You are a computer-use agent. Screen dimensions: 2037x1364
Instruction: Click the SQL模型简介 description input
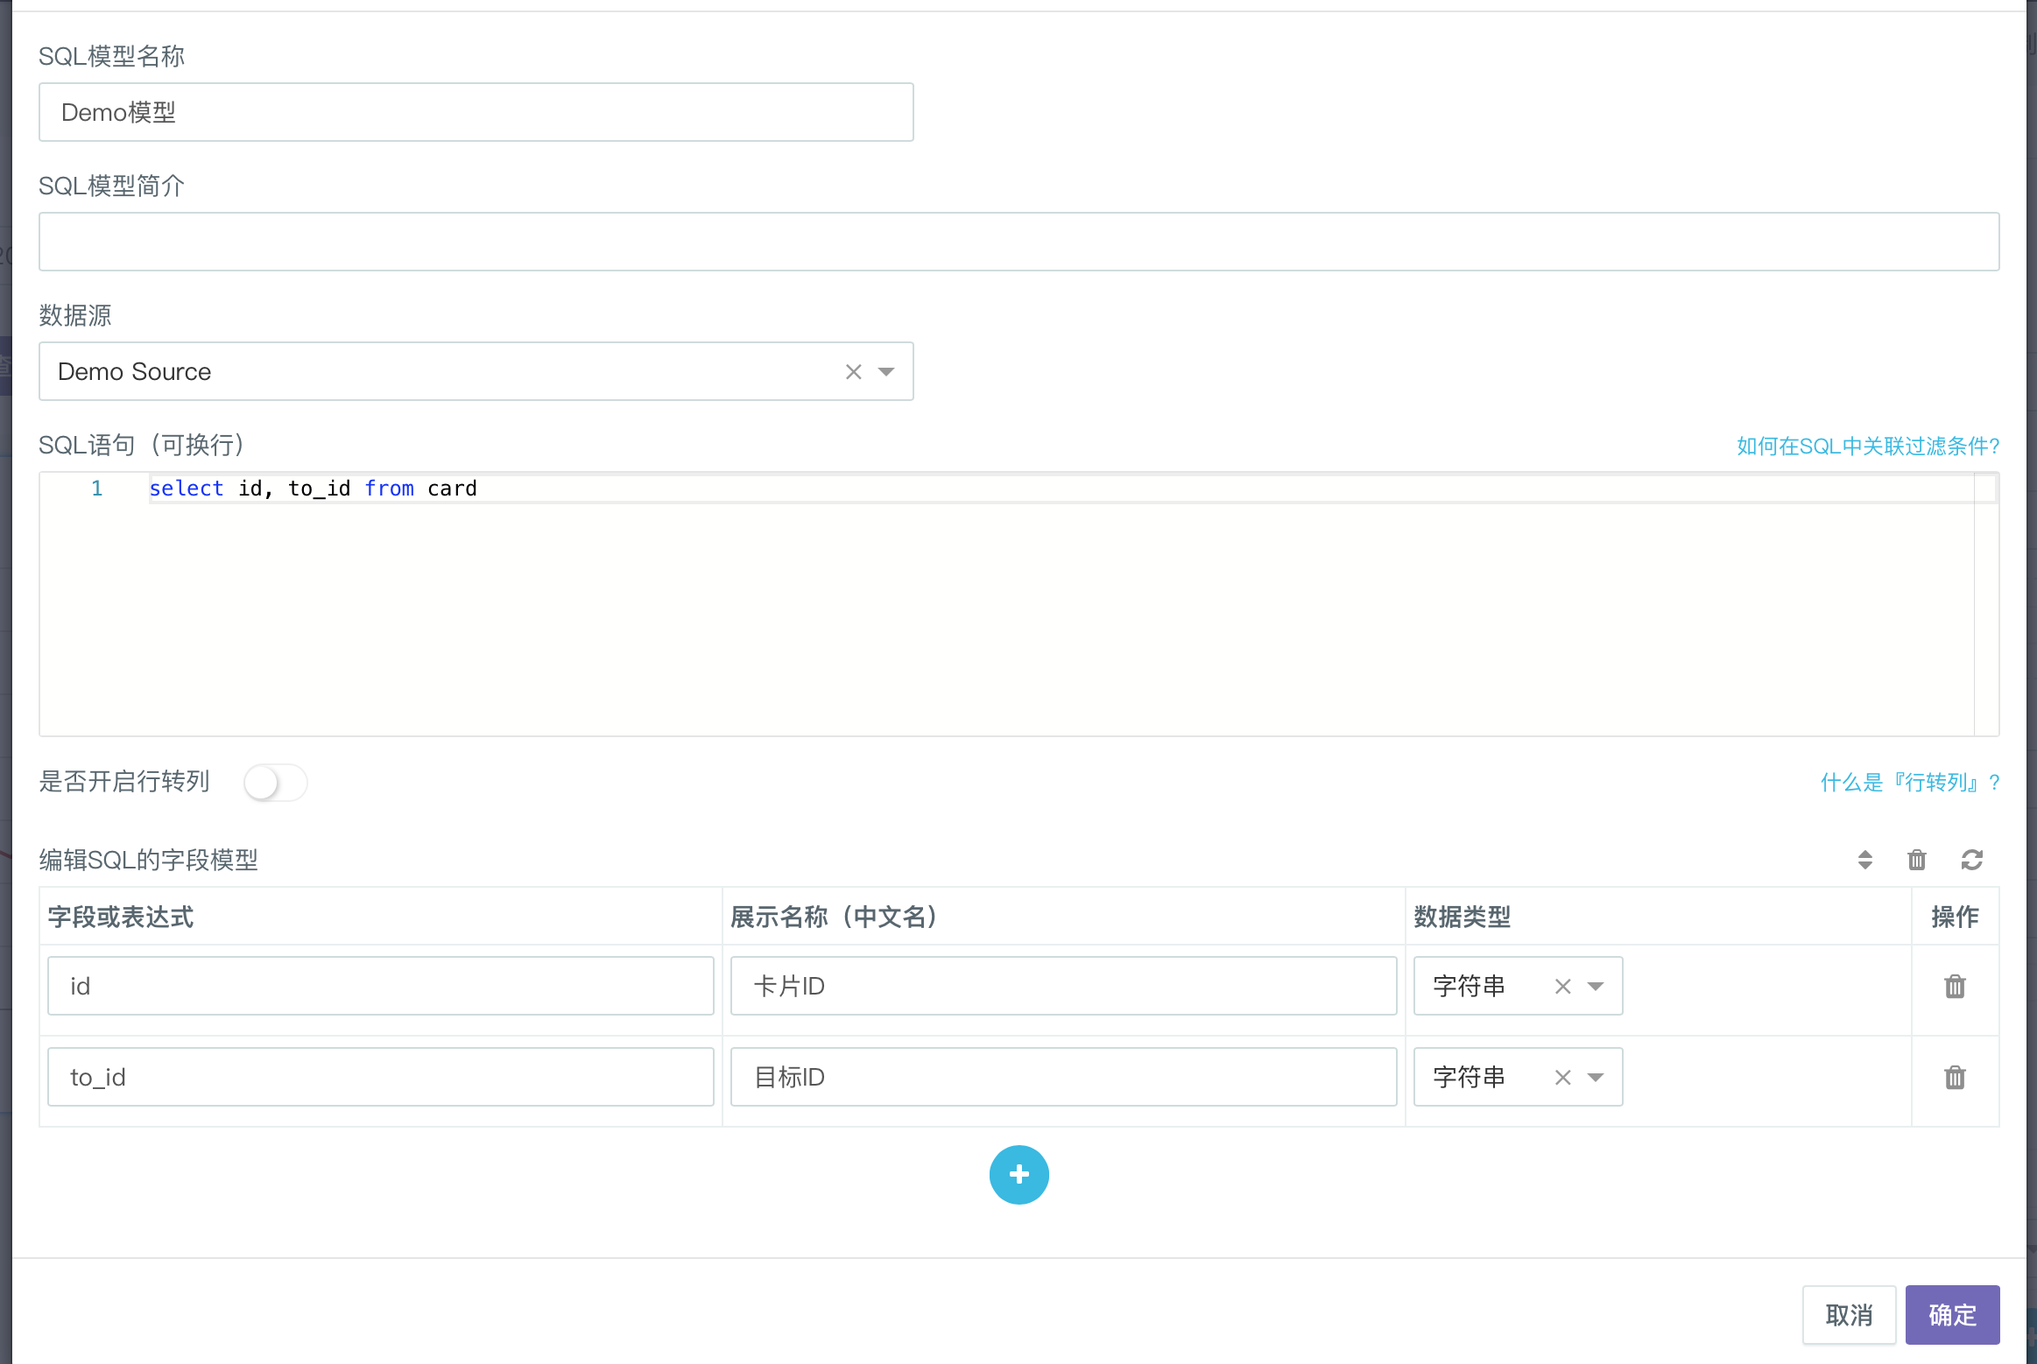point(1019,242)
